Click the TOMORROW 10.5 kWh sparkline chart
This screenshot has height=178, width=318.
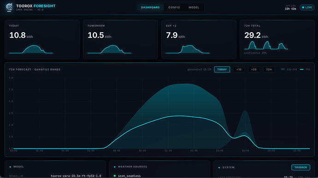point(109,49)
